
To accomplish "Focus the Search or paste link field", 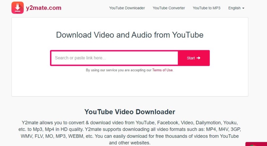I will pyautogui.click(x=114, y=58).
